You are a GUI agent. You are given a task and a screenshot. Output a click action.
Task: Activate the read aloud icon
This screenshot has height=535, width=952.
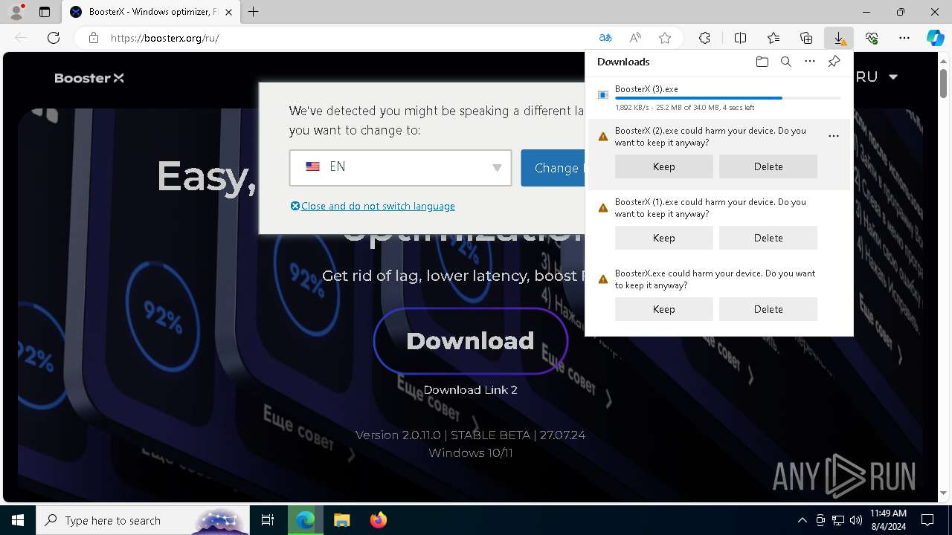coord(635,38)
